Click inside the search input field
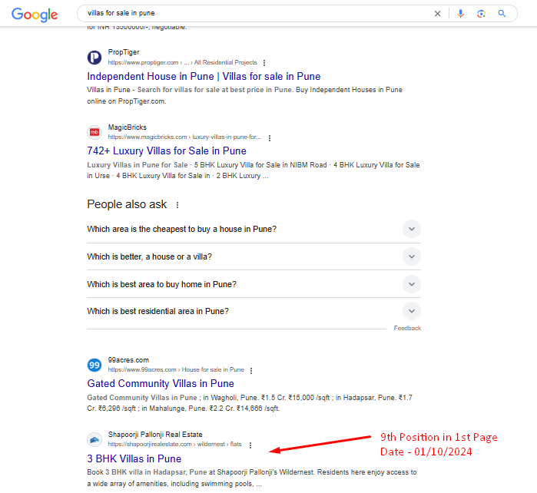The image size is (537, 493). pyautogui.click(x=254, y=14)
